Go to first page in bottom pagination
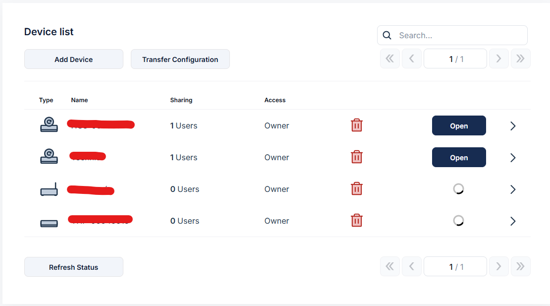The height and width of the screenshot is (306, 550). click(x=389, y=266)
